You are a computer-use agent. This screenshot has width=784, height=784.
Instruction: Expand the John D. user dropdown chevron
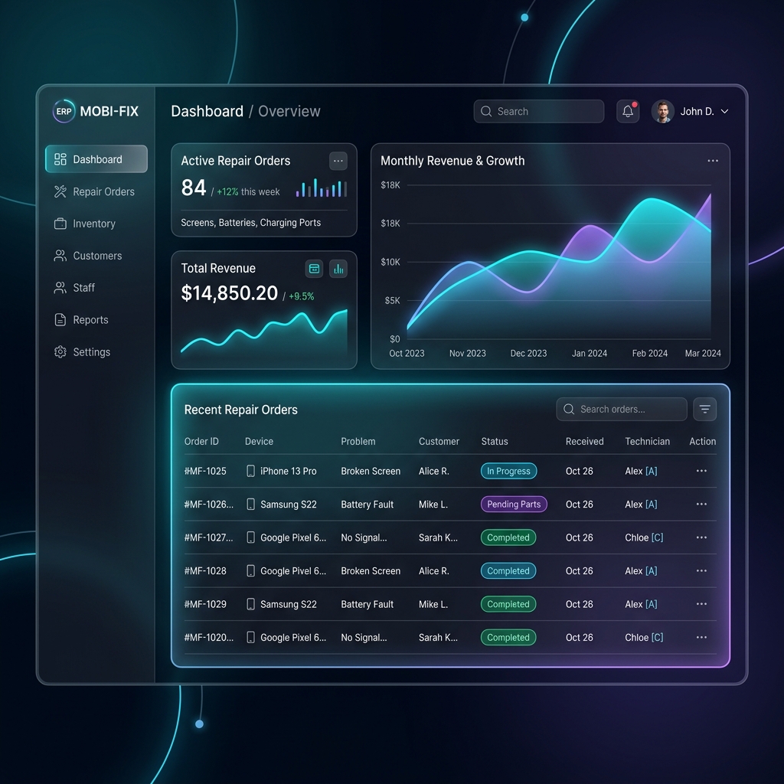click(x=724, y=112)
